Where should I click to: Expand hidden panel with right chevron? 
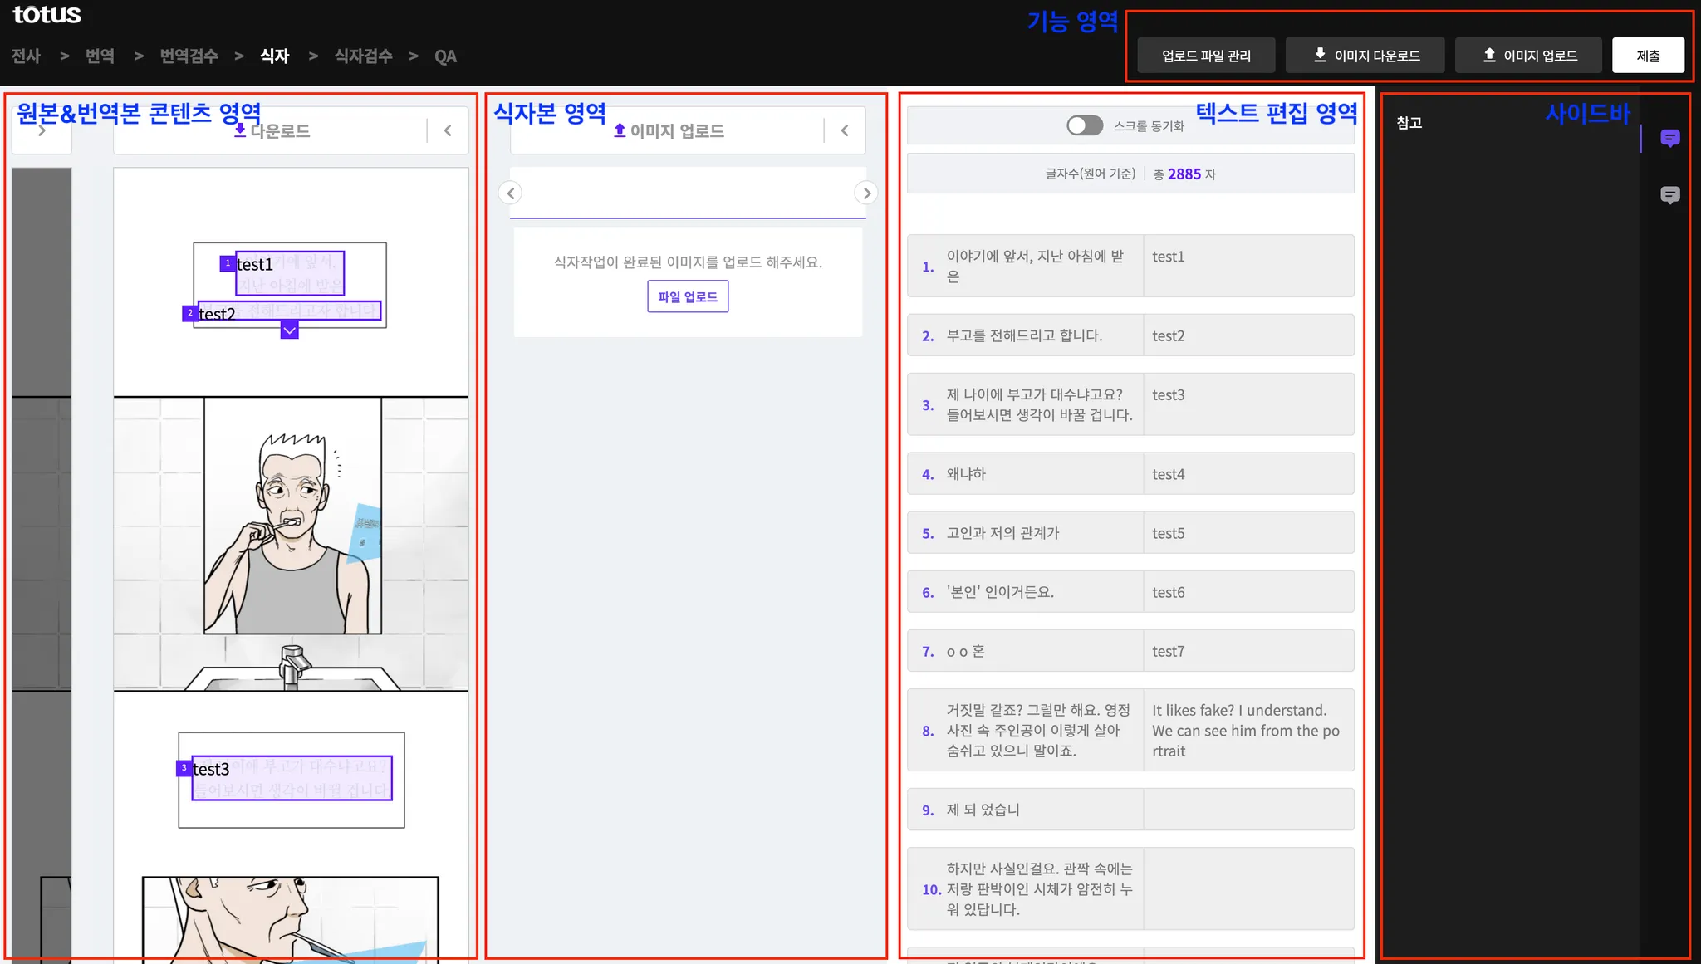(42, 131)
